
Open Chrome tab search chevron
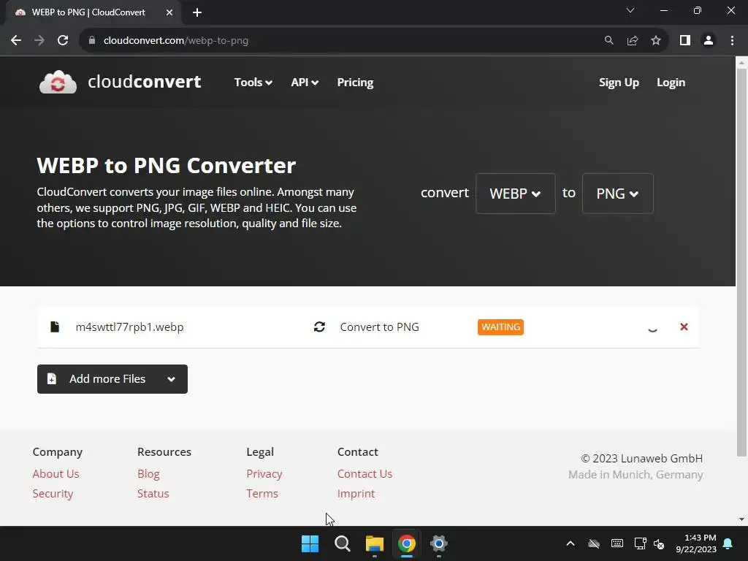click(x=630, y=10)
